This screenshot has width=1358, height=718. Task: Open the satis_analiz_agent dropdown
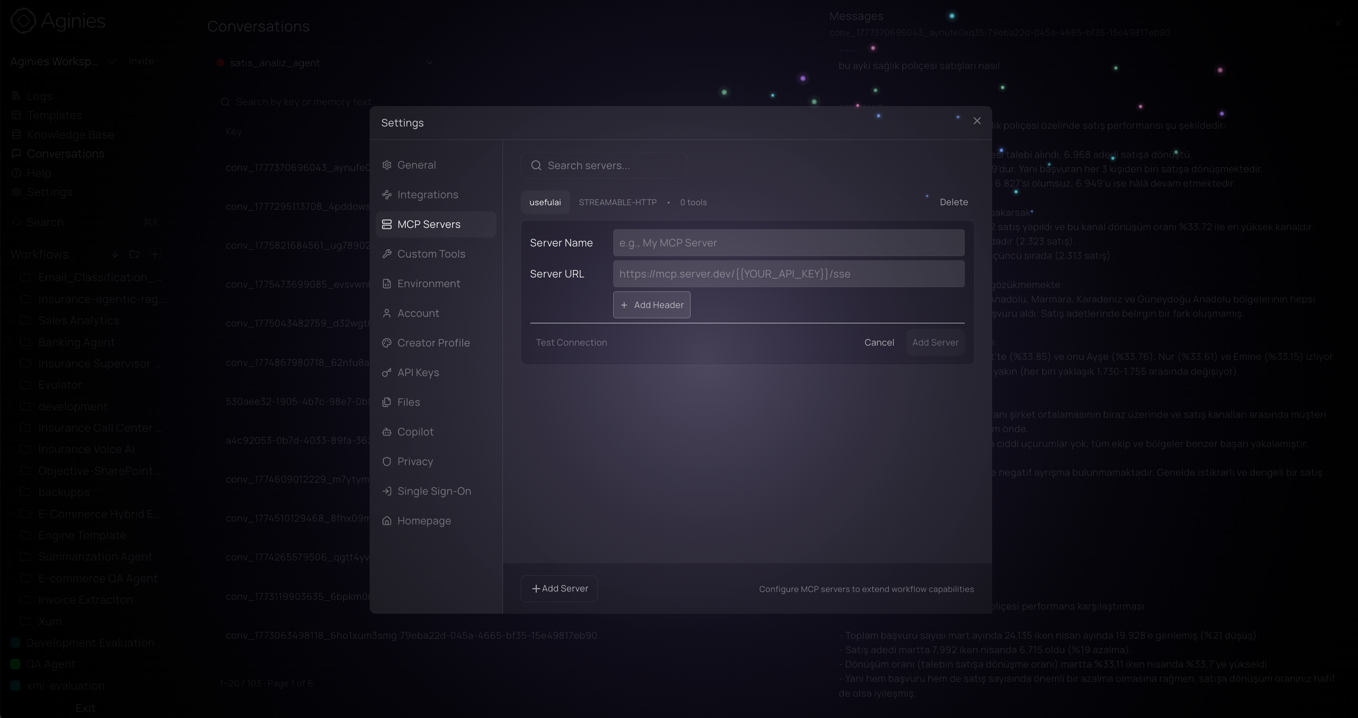tap(325, 63)
